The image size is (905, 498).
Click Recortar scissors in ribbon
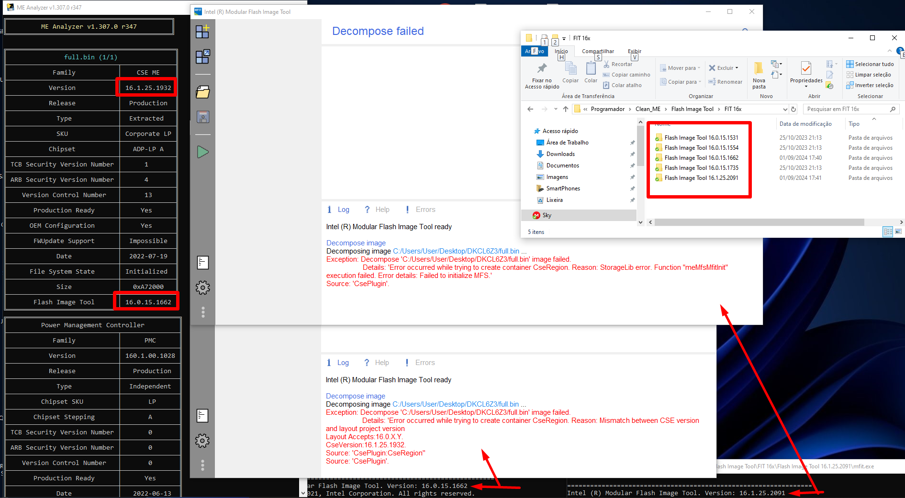click(617, 64)
